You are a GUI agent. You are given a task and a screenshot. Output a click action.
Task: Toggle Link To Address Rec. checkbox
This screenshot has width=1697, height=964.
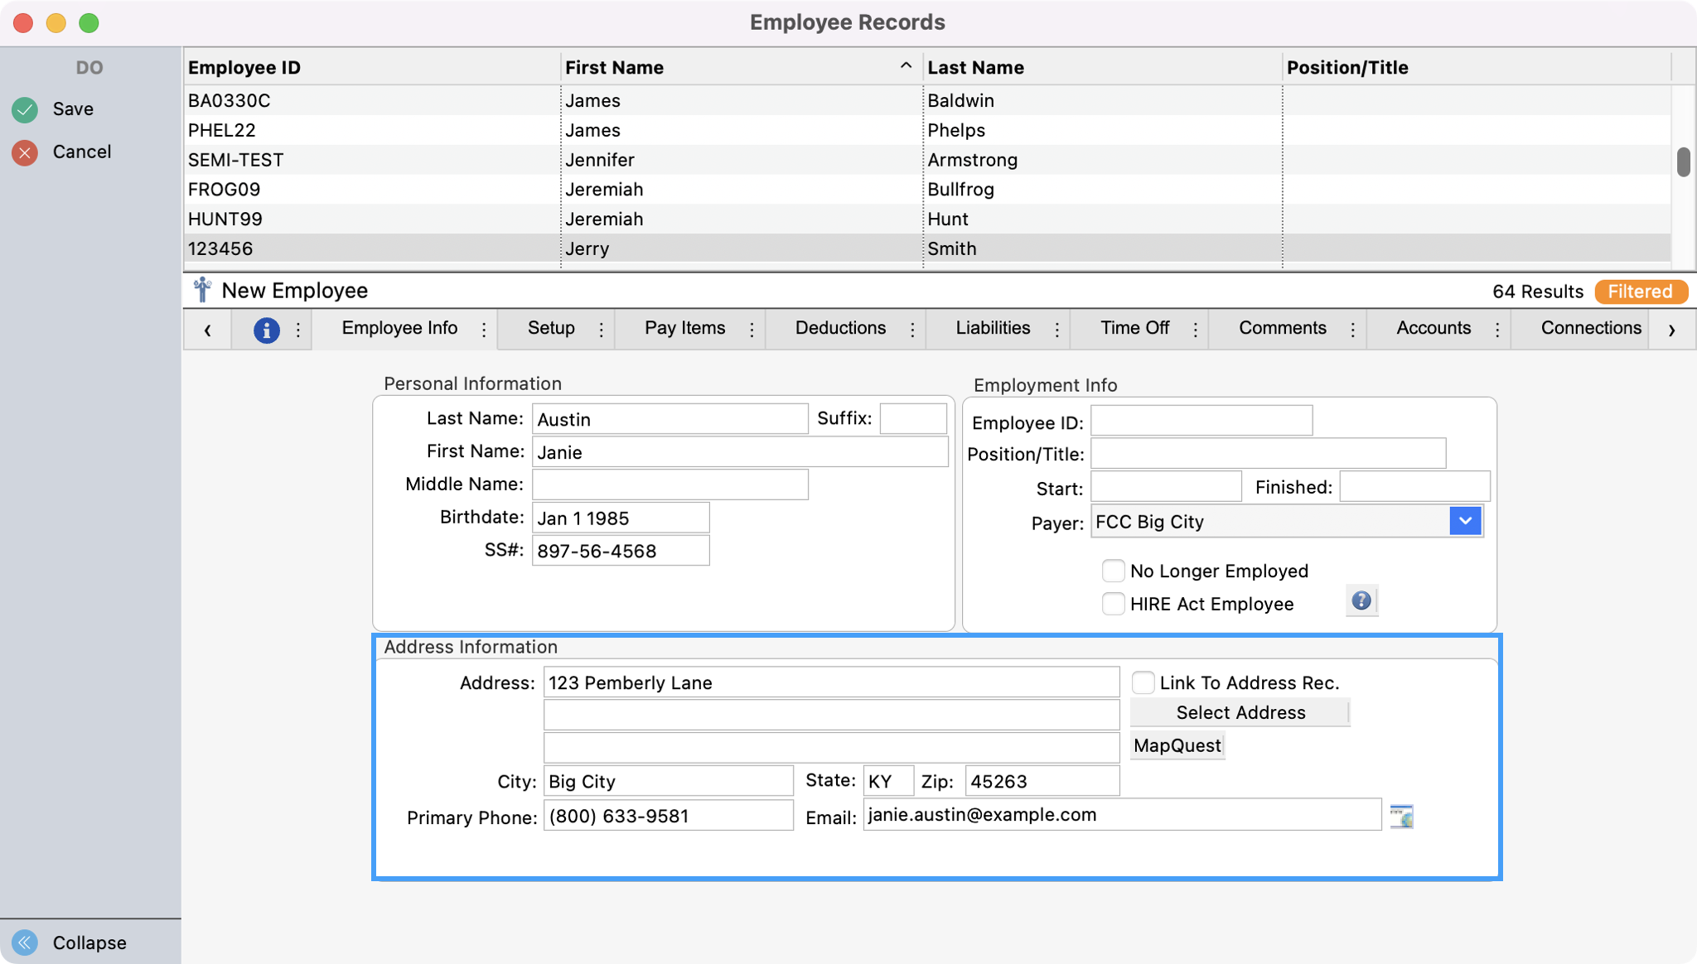pyautogui.click(x=1143, y=683)
